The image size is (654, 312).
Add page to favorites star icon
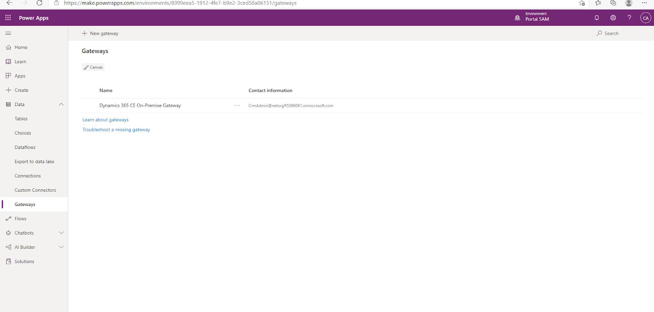pos(582,3)
